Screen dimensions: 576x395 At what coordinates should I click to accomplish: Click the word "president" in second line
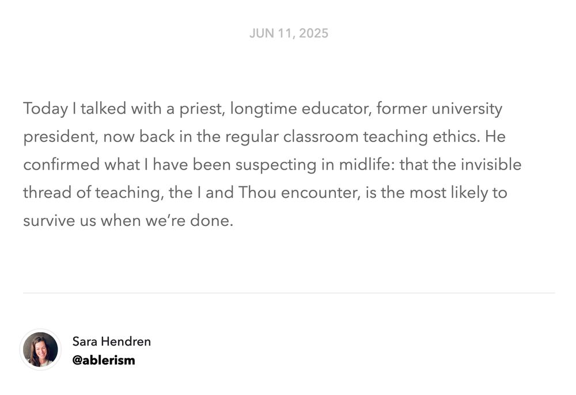coord(60,137)
